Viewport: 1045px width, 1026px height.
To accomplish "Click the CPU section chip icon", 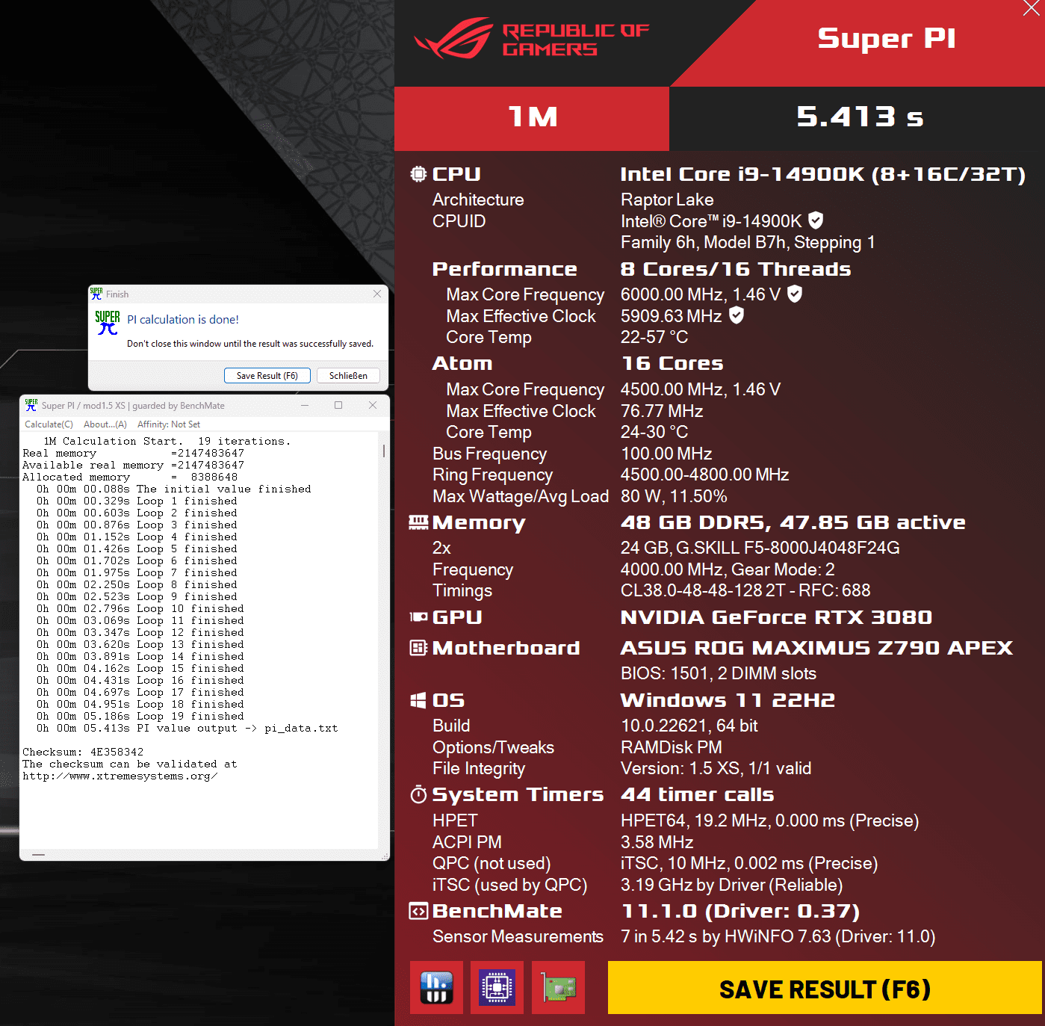I will tap(418, 174).
